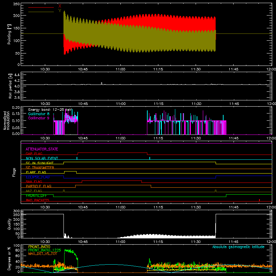The image size is (276, 276).
Task: Click '10:45' under the Pointing plot
Action: pos(83,69)
